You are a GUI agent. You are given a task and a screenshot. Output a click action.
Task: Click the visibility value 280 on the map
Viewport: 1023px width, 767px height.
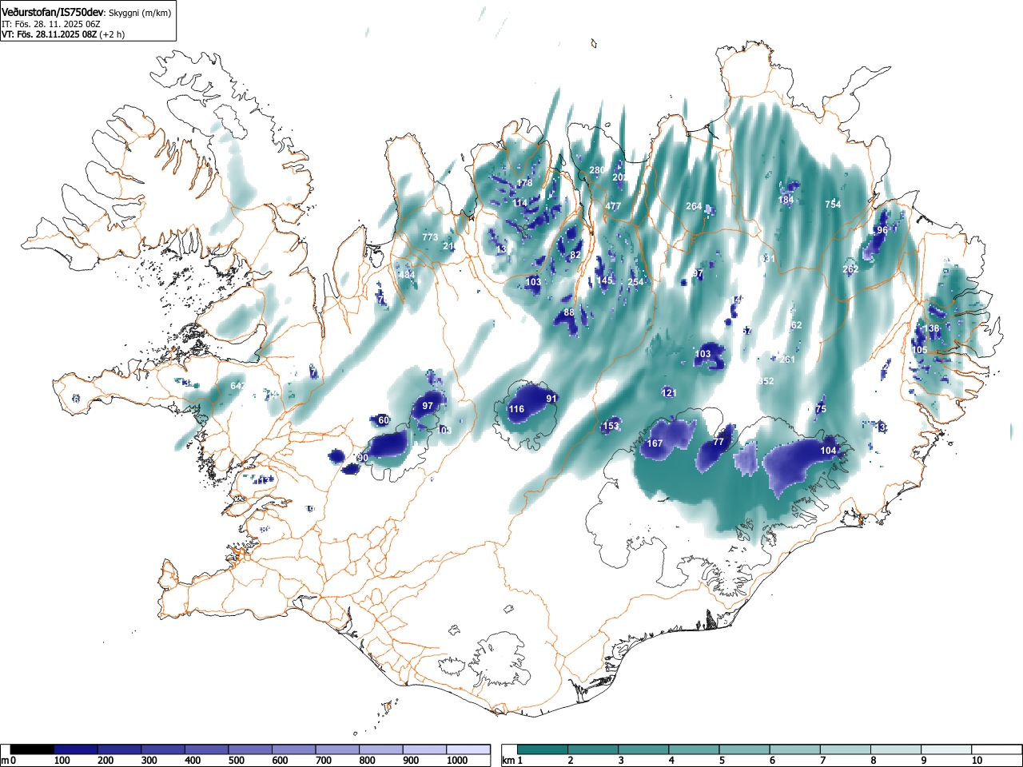tap(597, 170)
